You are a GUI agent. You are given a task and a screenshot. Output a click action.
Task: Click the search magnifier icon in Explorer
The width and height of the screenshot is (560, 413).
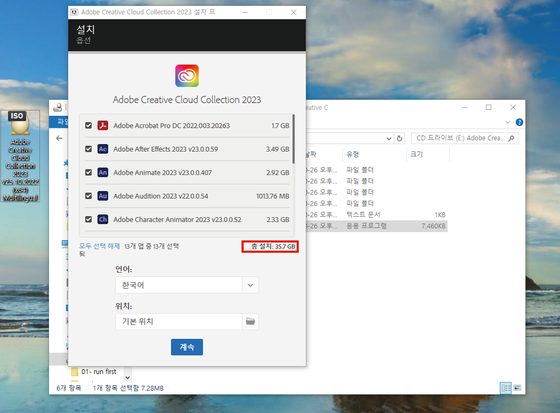511,138
